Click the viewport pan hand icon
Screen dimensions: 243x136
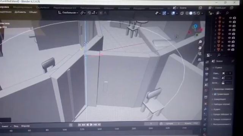pos(200,48)
